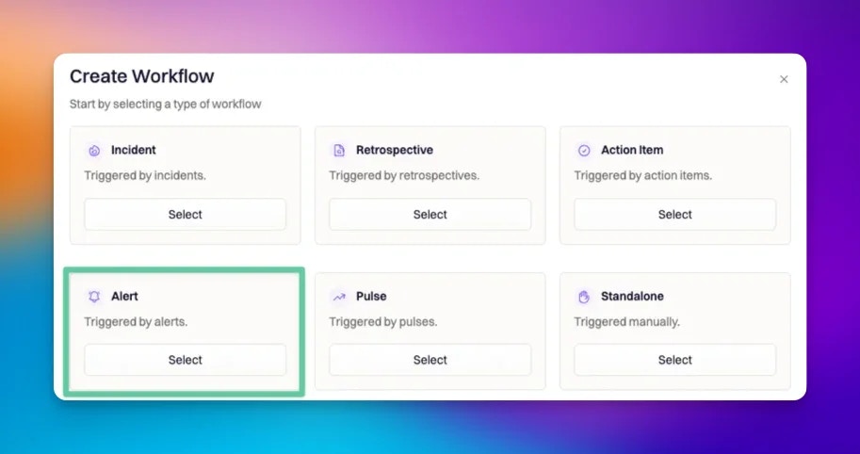Click the Pulse trend-line icon
Image resolution: width=860 pixels, height=454 pixels.
tap(339, 297)
